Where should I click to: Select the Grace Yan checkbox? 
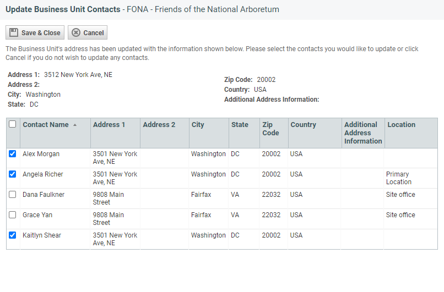coord(13,214)
